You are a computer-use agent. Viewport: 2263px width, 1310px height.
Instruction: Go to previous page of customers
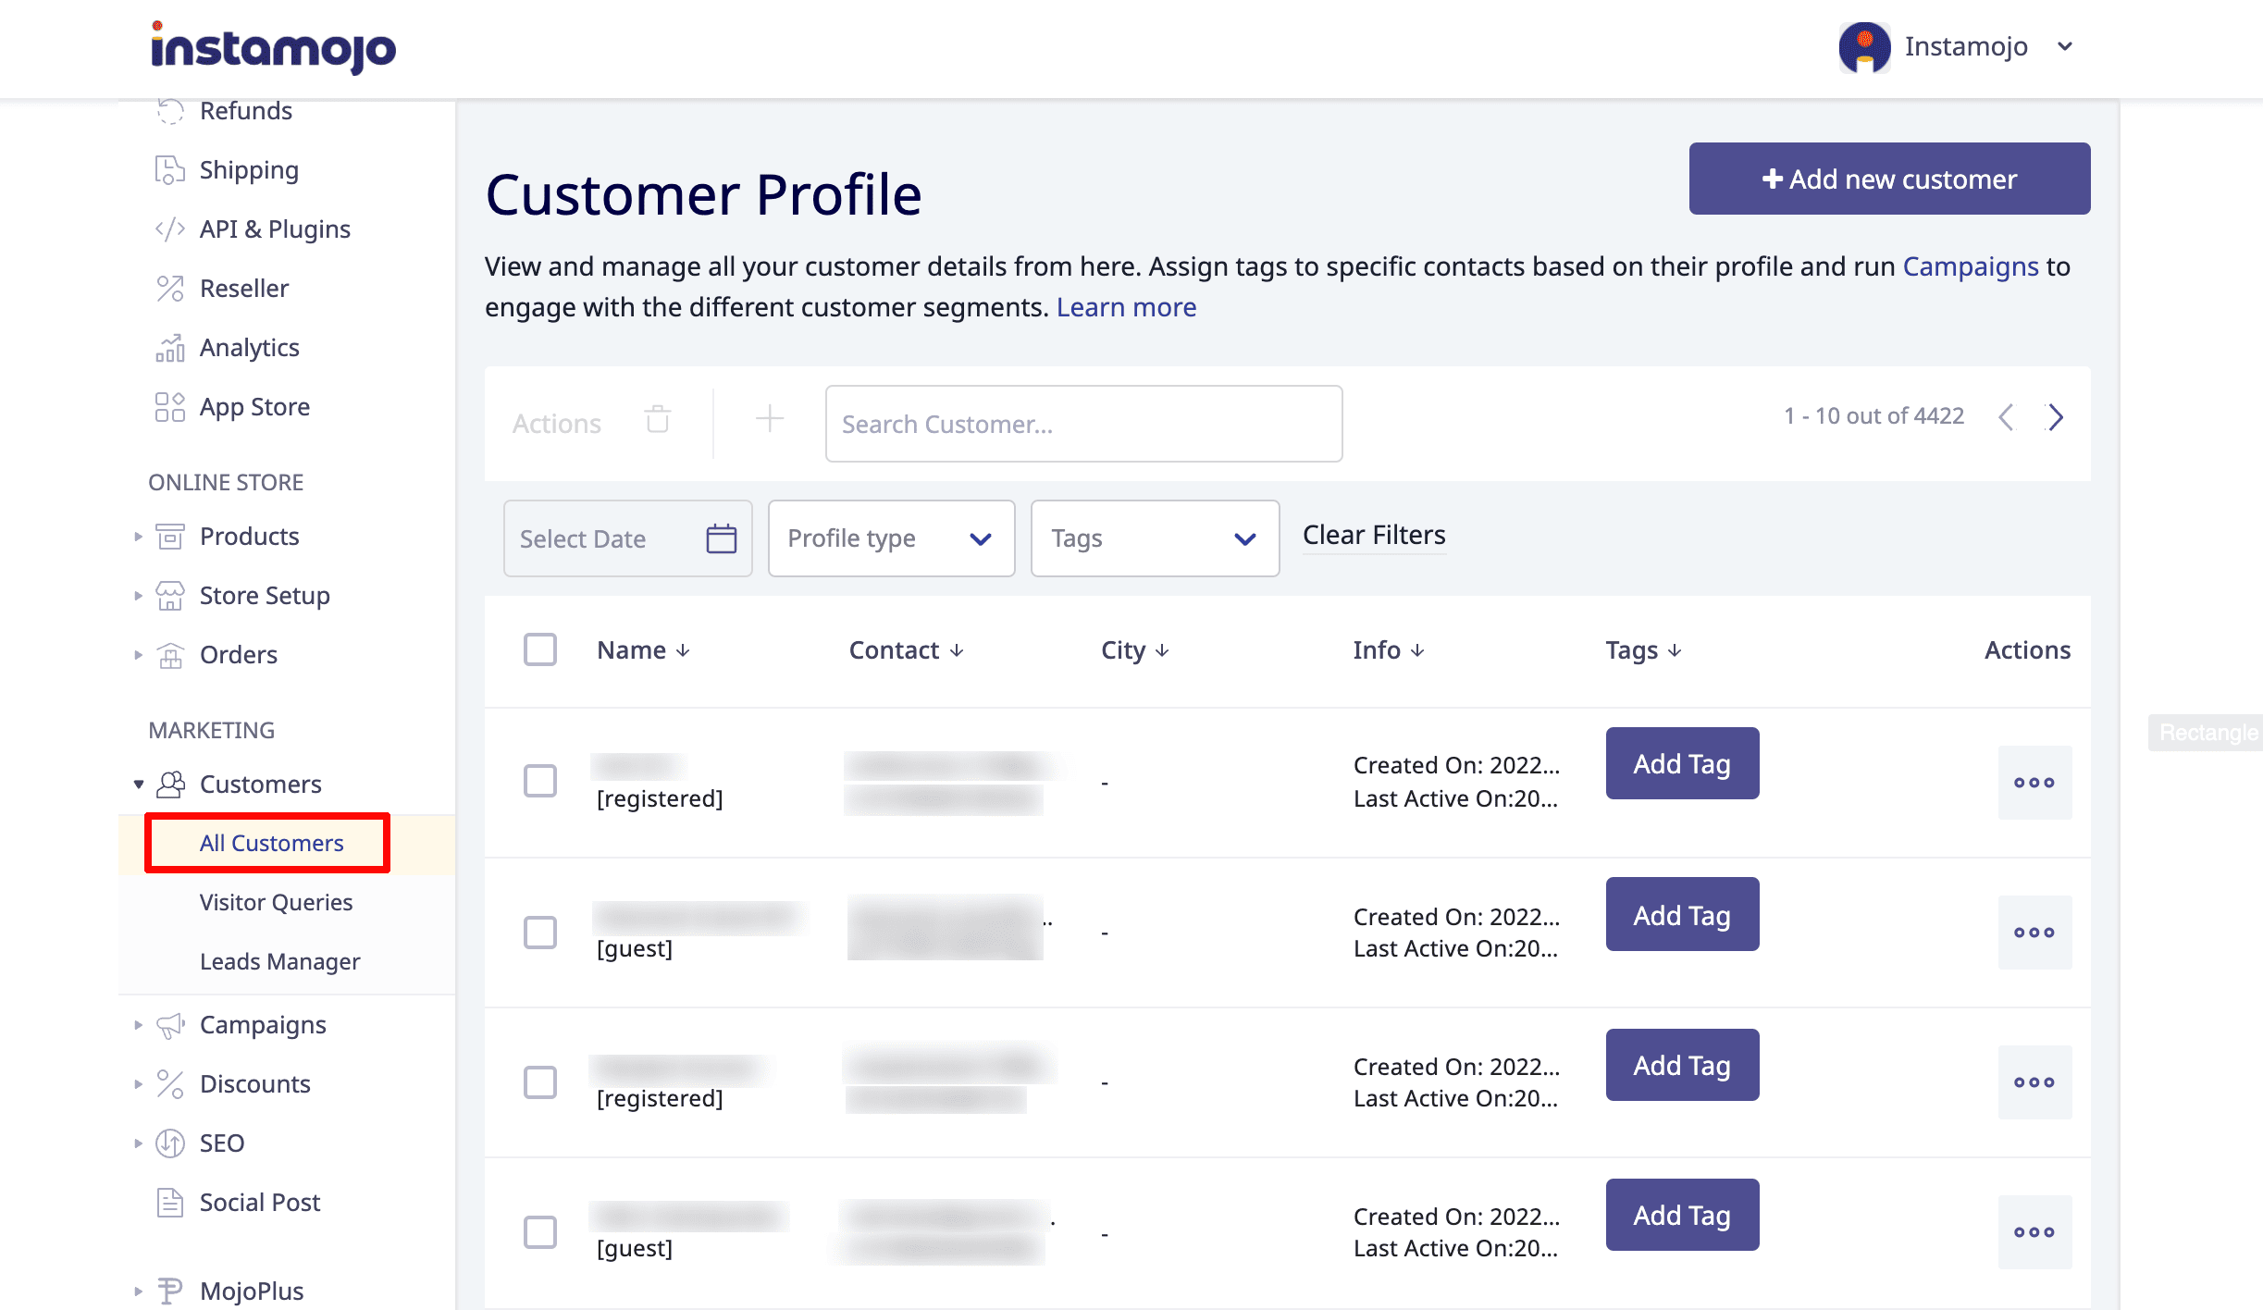coord(2006,417)
